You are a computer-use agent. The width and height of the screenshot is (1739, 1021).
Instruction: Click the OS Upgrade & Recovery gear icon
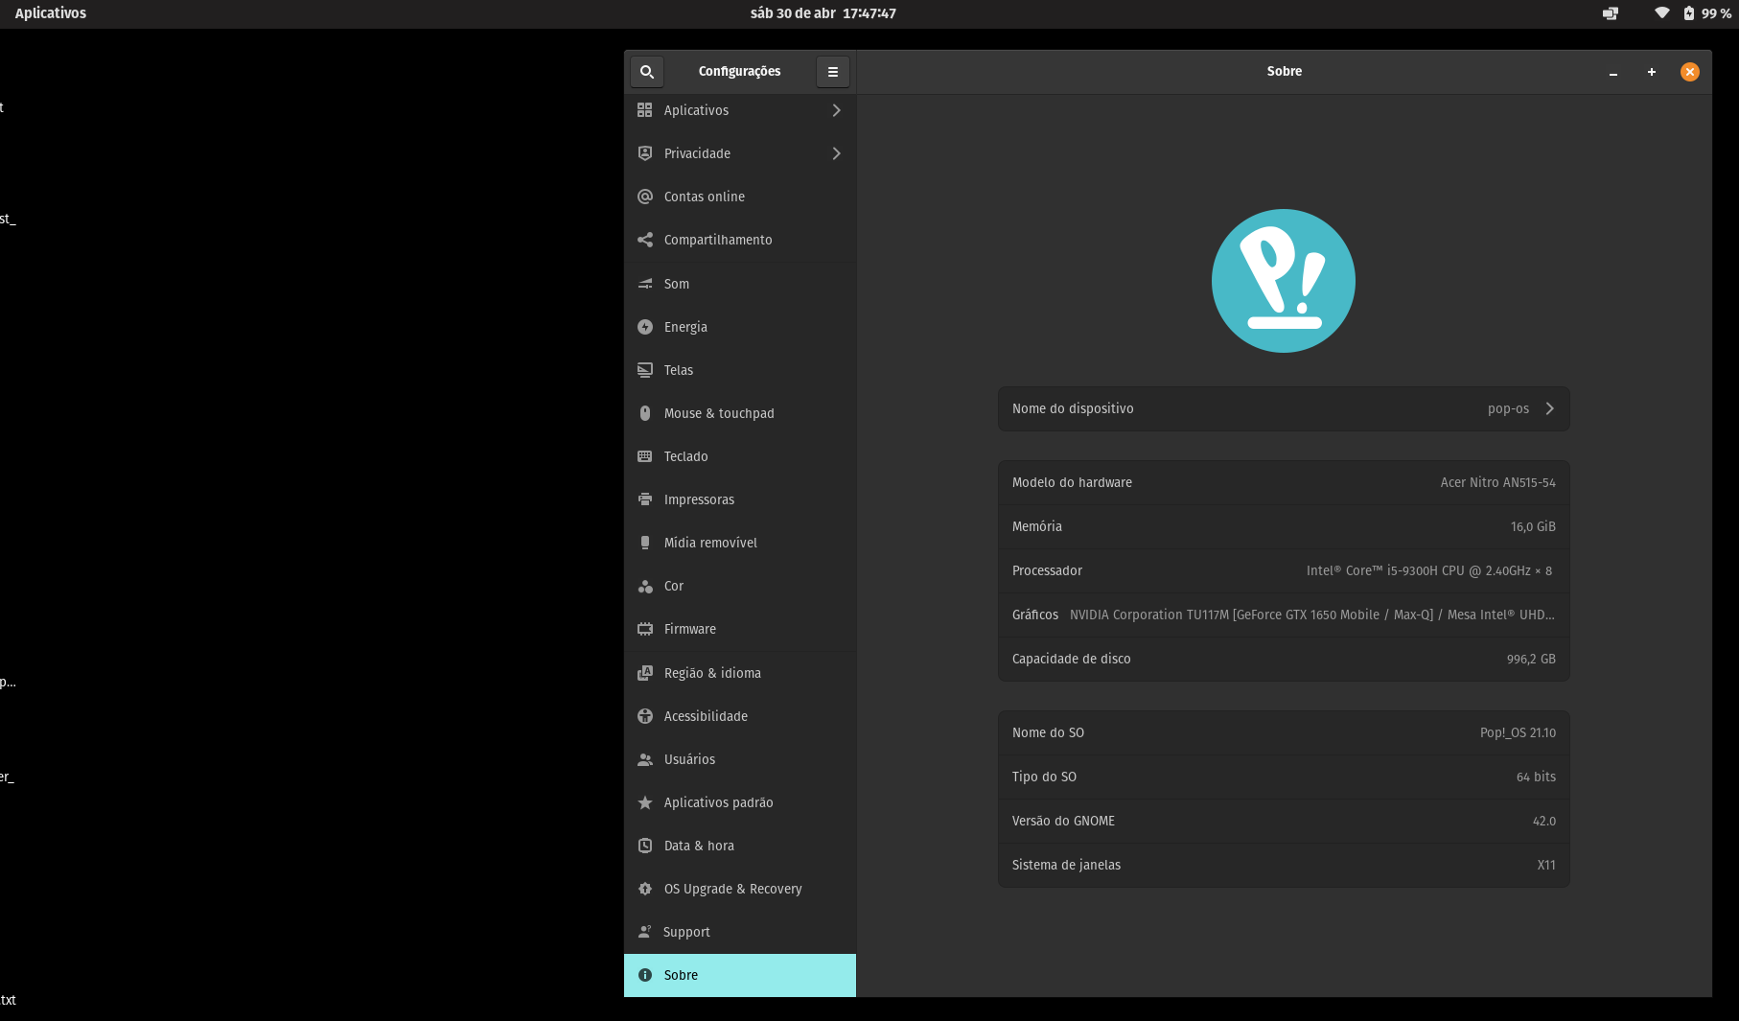point(645,889)
